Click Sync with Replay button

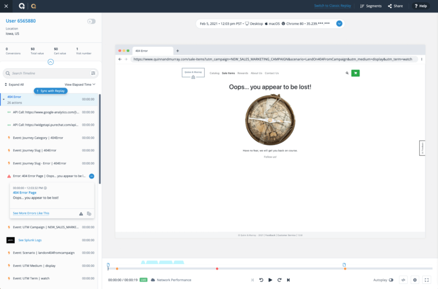click(x=51, y=91)
